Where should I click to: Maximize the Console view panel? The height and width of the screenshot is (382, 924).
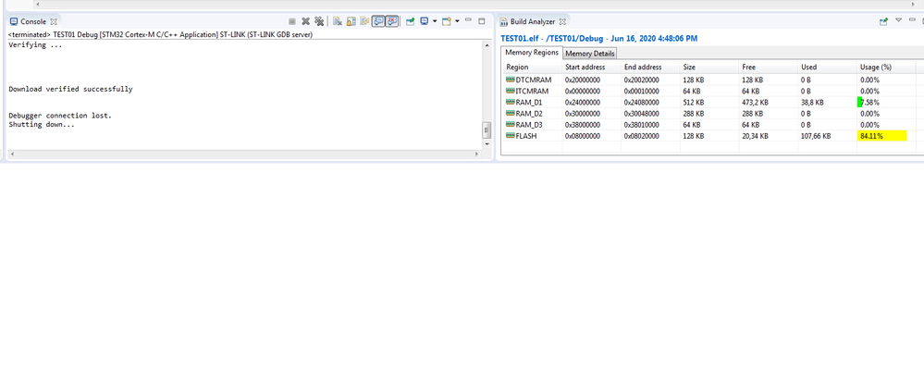[482, 21]
